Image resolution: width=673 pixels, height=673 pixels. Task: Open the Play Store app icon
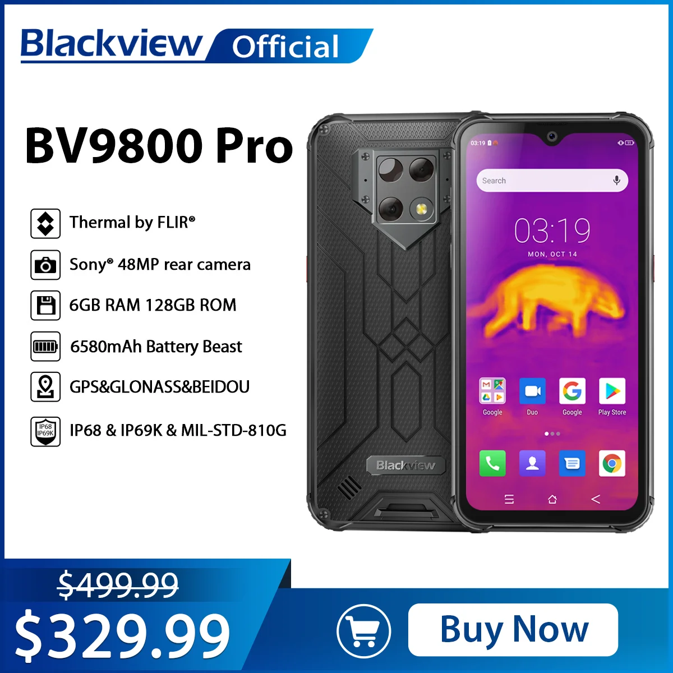click(x=612, y=391)
